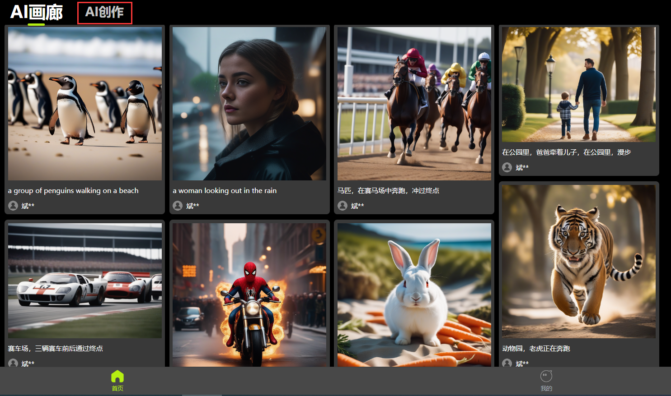Click the caption "a group of penguins walking on a beach"
The height and width of the screenshot is (396, 671).
click(x=73, y=191)
